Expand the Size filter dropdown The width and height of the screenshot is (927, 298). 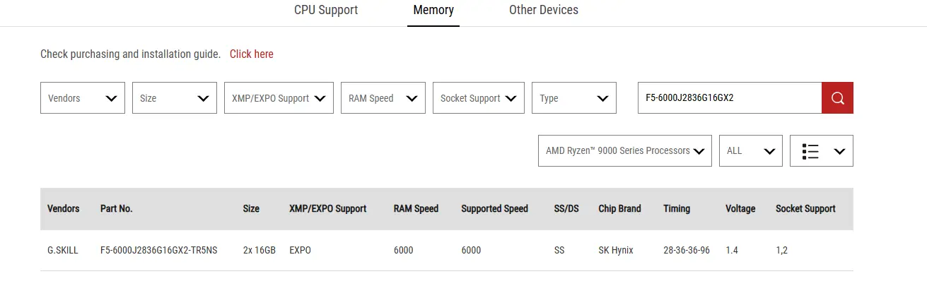pyautogui.click(x=175, y=98)
